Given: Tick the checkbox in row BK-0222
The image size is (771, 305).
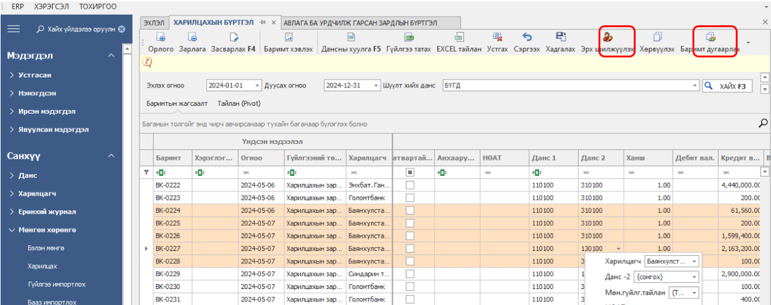Looking at the screenshot, I should point(410,185).
